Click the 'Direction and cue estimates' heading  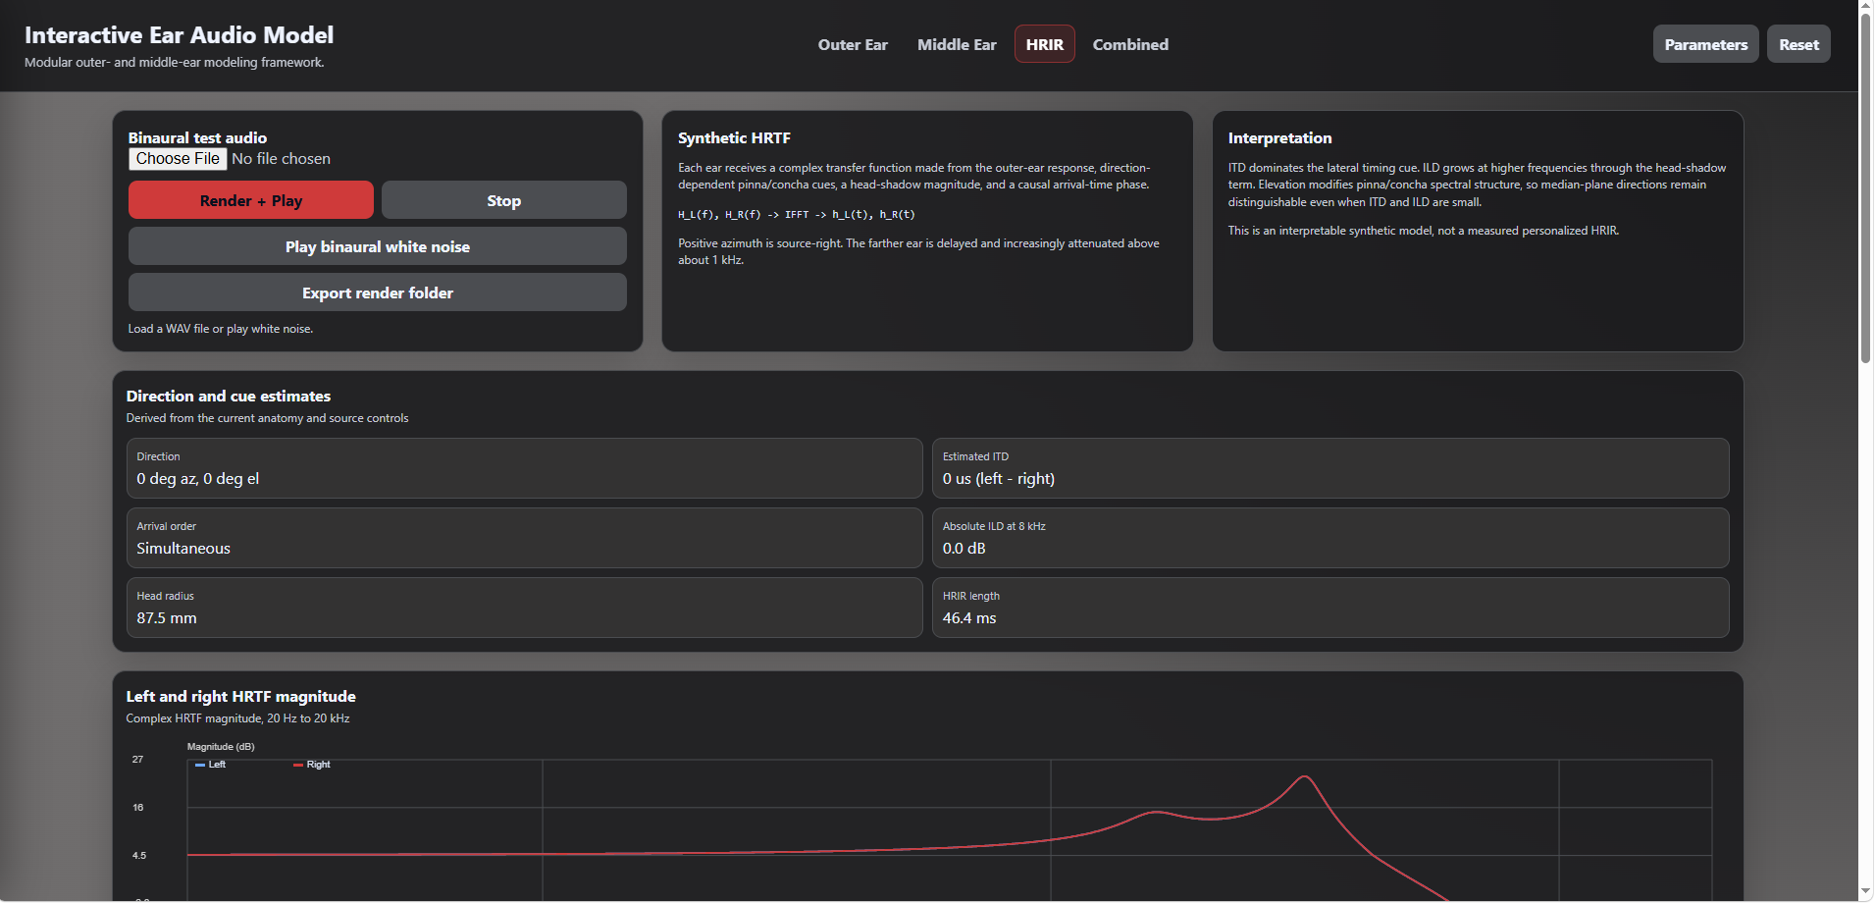tap(228, 397)
